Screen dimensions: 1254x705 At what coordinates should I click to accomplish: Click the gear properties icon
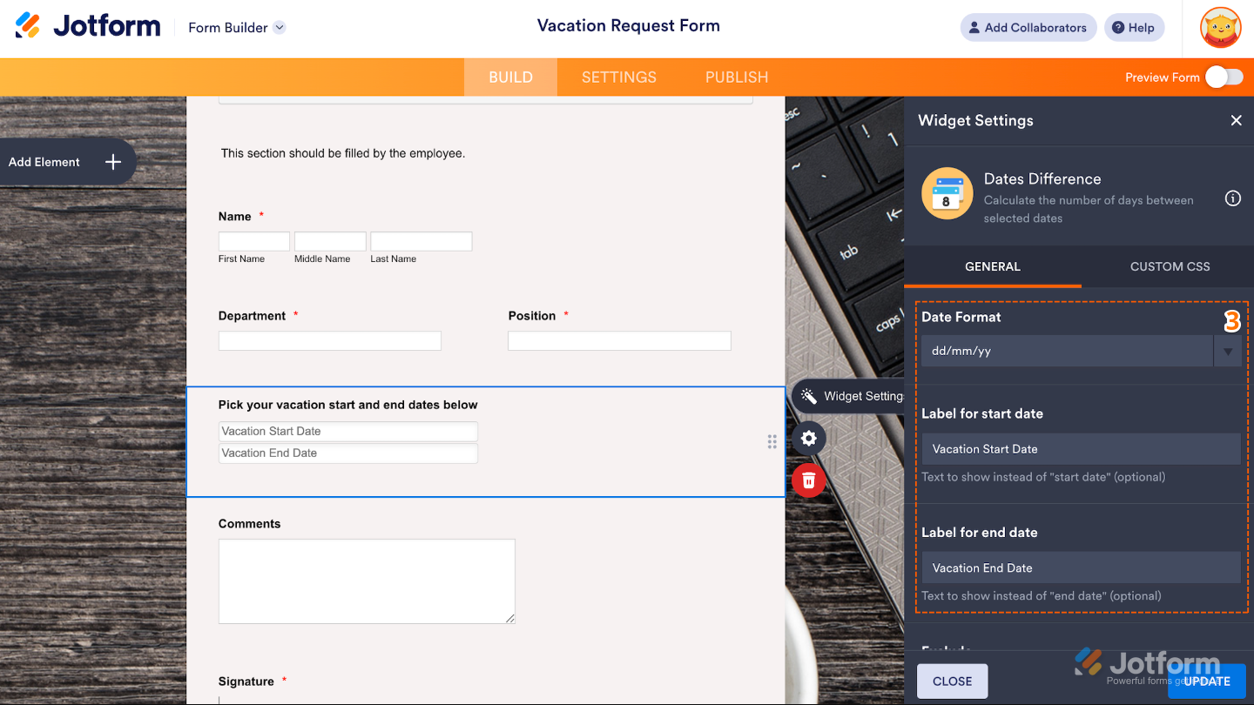808,438
